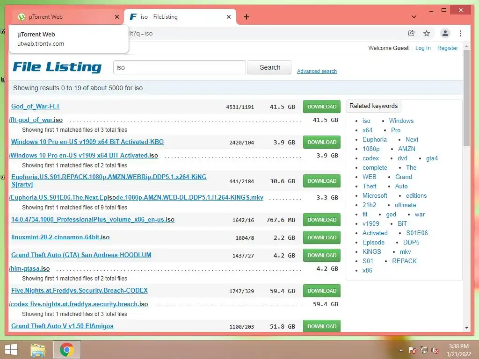Download God_of_War-FLT torrent
Viewport: 479px width, 359px height.
click(x=322, y=107)
